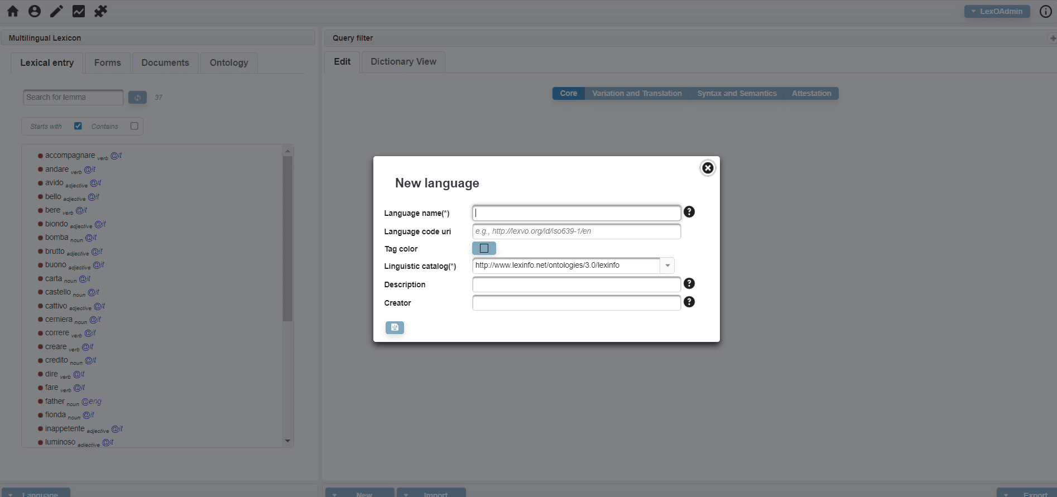The width and height of the screenshot is (1057, 497).
Task: Show help for Language name field
Action: 689,212
